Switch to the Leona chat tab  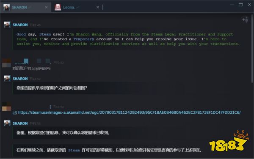77,8
